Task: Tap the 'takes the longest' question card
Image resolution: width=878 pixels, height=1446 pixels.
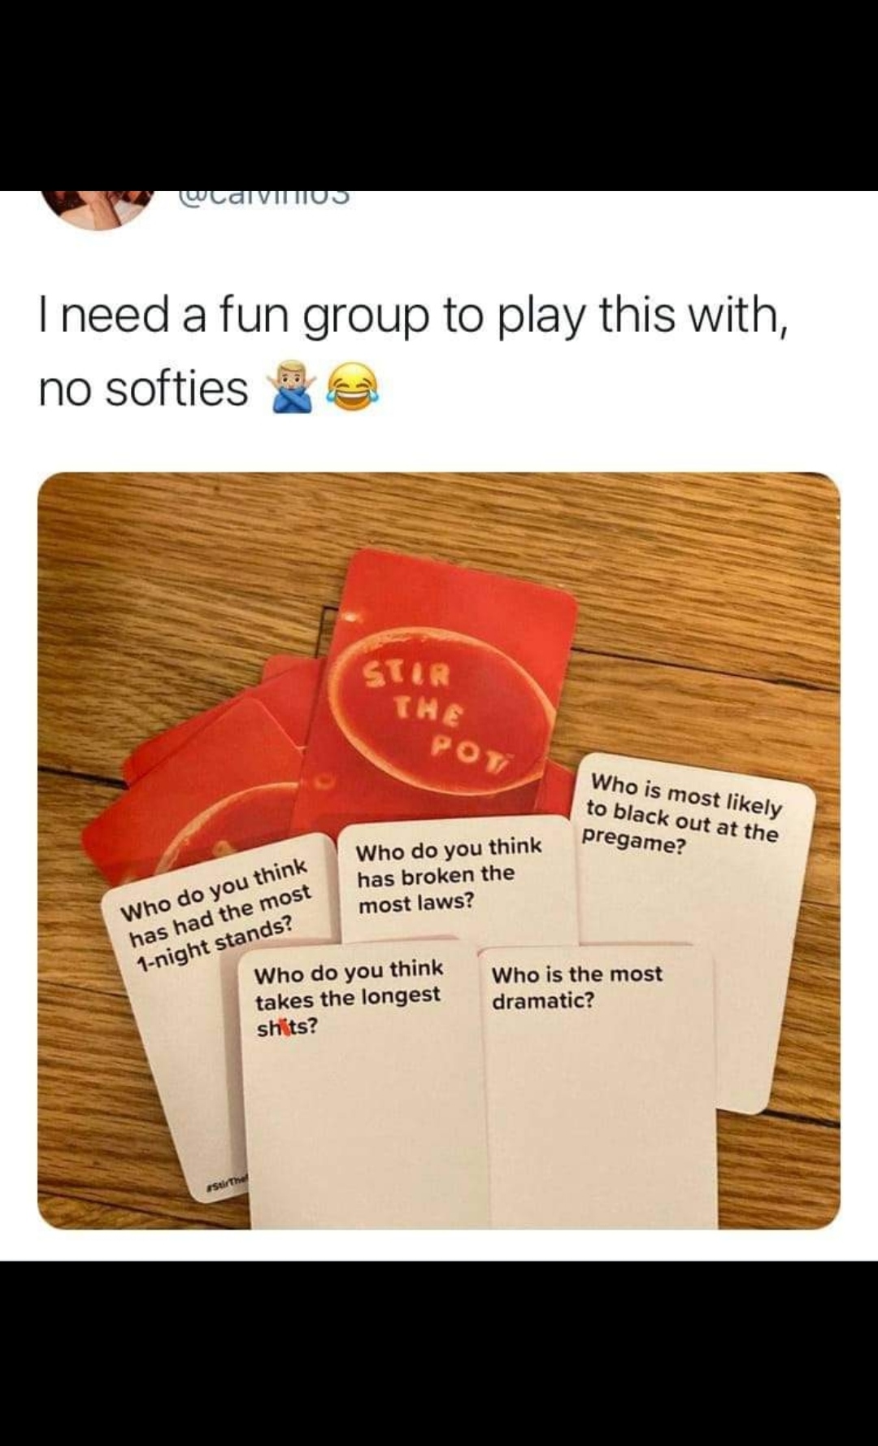Action: (x=363, y=1086)
